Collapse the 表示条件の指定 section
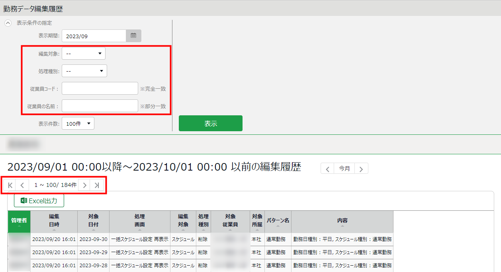 coord(8,23)
